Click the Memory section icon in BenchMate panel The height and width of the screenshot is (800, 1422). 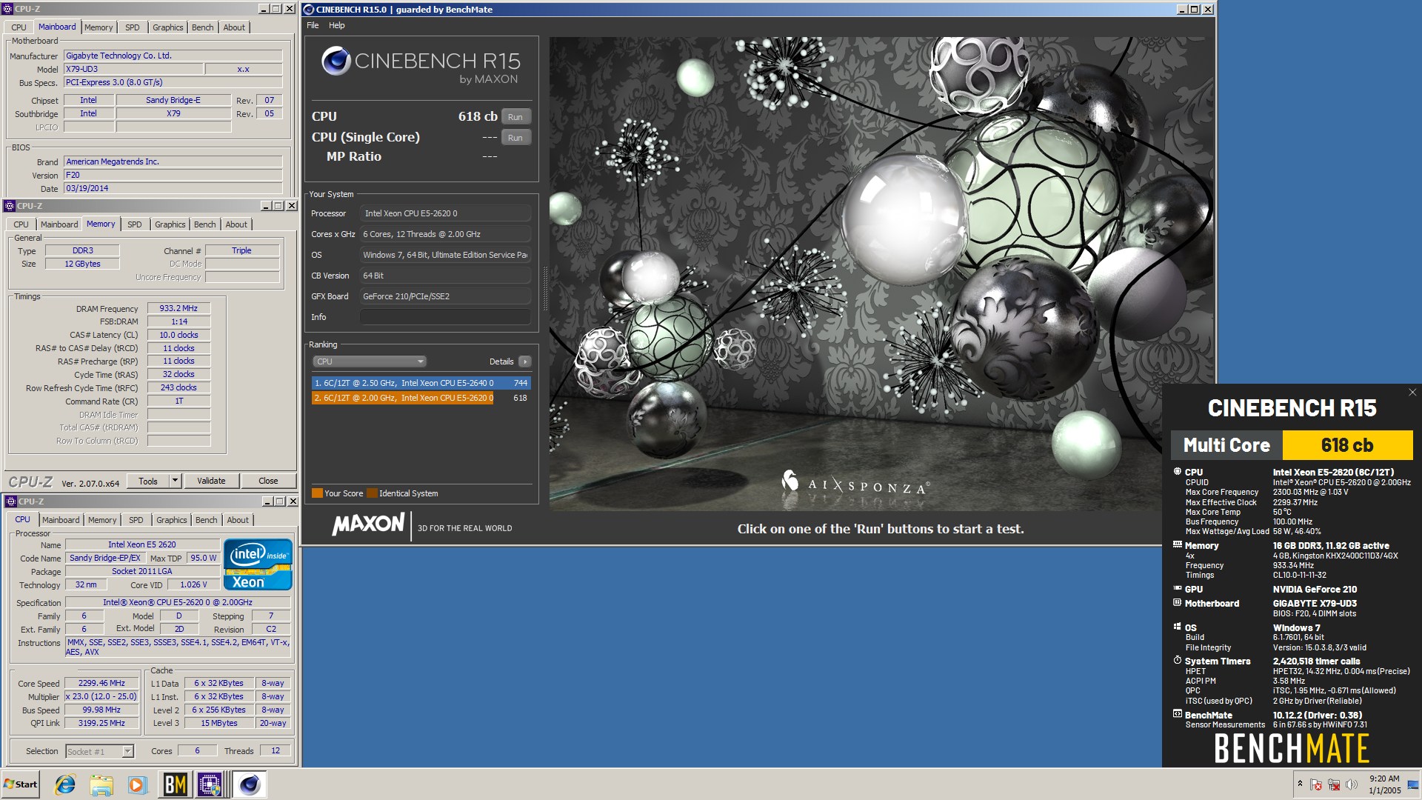1178,545
